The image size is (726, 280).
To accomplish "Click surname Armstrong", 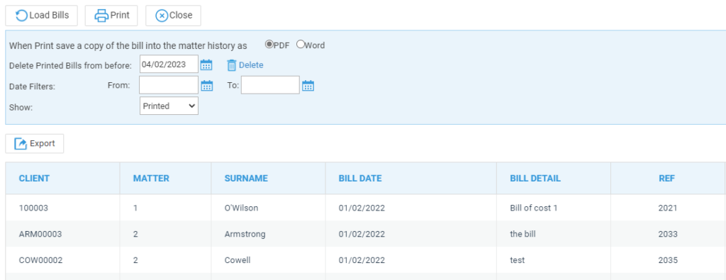I will (x=245, y=234).
